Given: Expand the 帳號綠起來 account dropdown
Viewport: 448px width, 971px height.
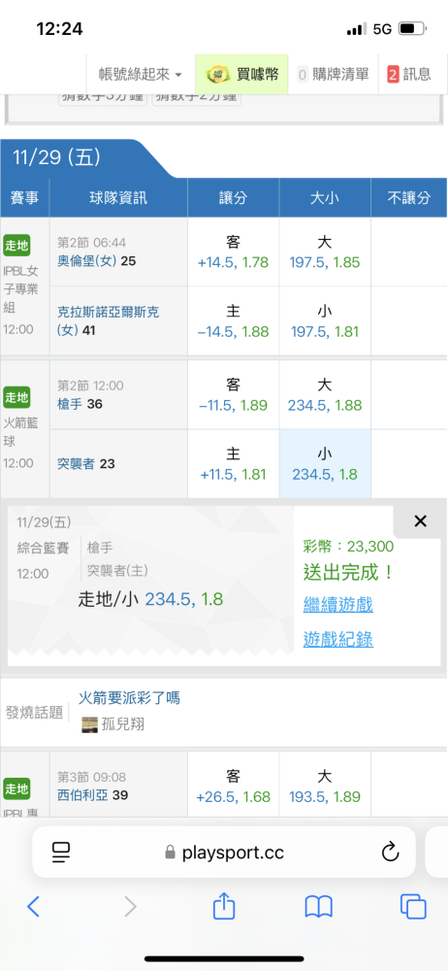Looking at the screenshot, I should click(x=141, y=75).
